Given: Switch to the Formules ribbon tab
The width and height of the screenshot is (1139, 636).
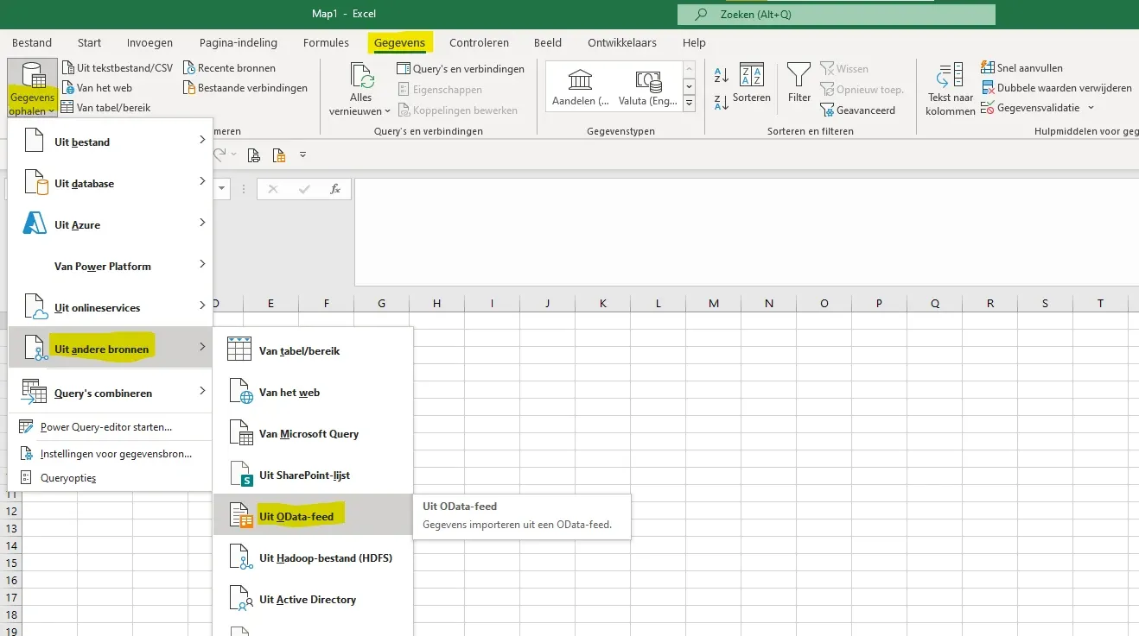Looking at the screenshot, I should pyautogui.click(x=326, y=42).
